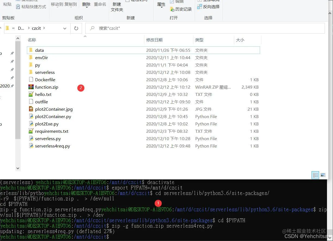Click the plot2Container.py Python icon
The width and height of the screenshot is (333, 241).
[31, 116]
